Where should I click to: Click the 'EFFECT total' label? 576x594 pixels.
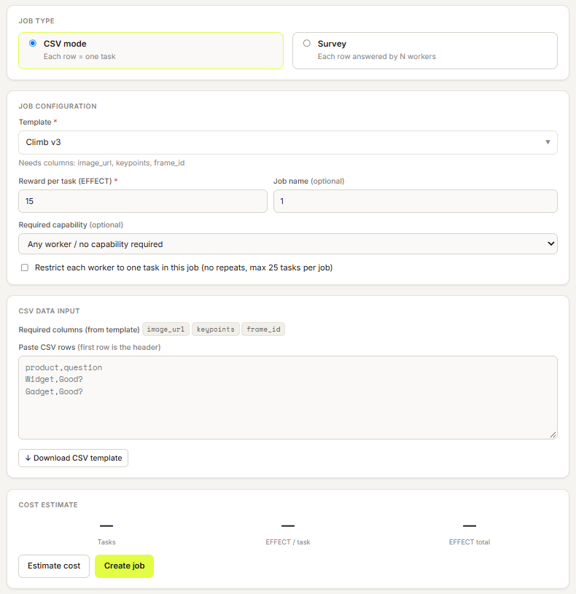coord(470,542)
